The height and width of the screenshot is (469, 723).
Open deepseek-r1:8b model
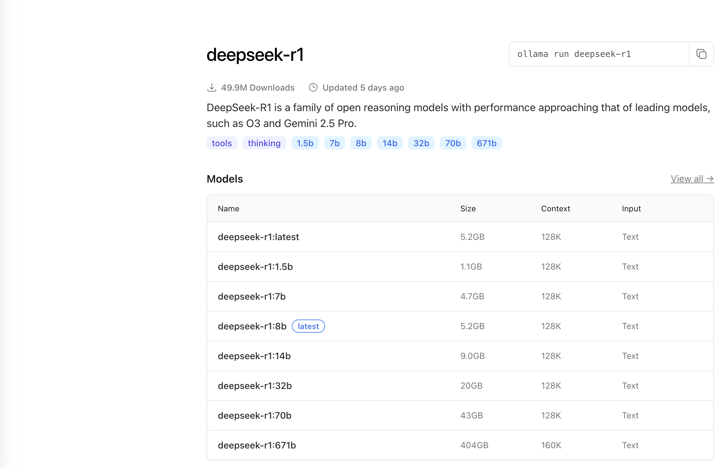coord(252,326)
